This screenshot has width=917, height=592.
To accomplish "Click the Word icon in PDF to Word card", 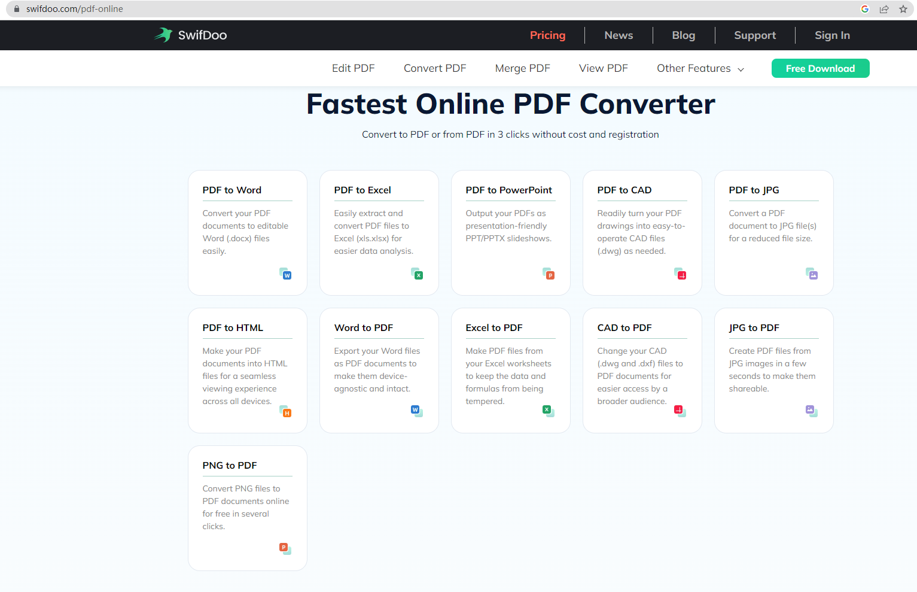I will pos(285,274).
